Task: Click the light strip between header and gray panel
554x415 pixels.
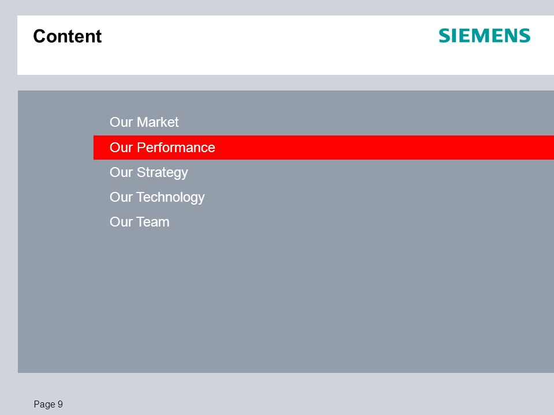Action: 286,82
